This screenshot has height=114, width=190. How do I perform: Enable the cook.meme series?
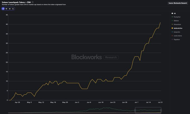[x=178, y=36]
